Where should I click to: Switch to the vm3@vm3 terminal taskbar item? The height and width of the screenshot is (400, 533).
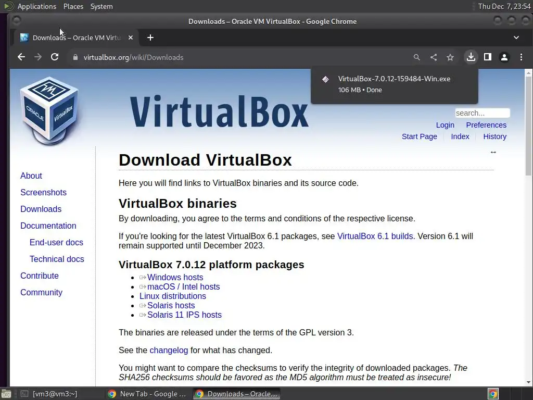(54, 394)
